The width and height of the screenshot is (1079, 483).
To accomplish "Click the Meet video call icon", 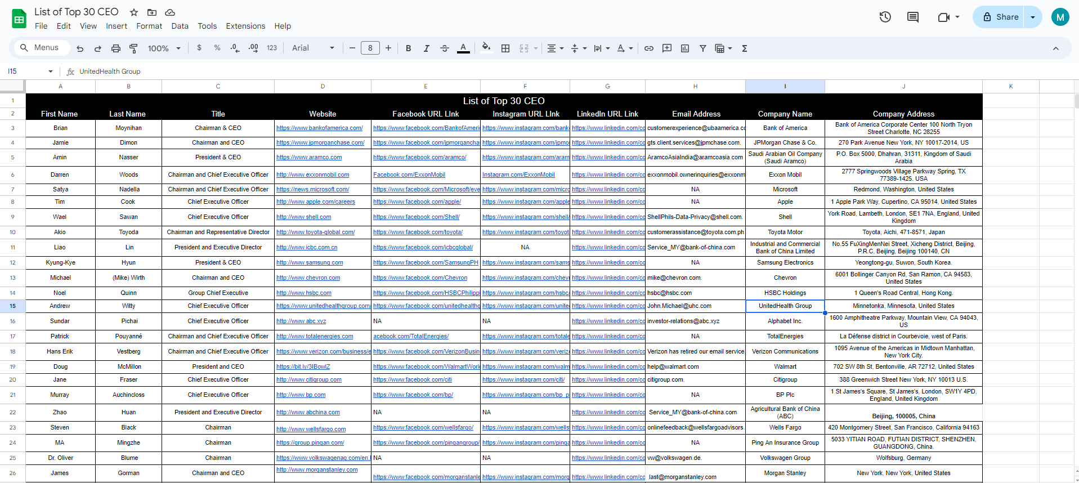I will click(x=944, y=17).
